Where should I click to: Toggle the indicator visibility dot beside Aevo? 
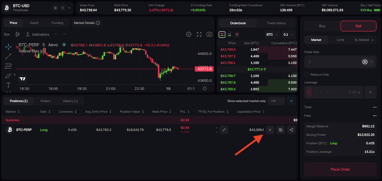pos(64,45)
